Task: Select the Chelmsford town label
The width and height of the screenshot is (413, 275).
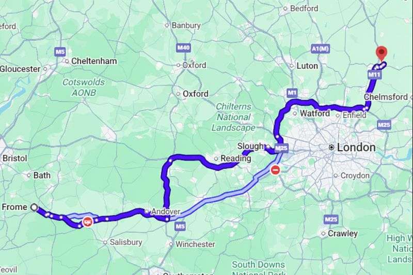Action: point(386,97)
